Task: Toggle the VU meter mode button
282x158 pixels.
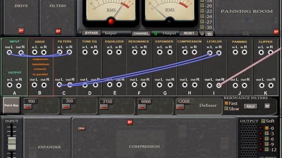Action: click(x=209, y=33)
